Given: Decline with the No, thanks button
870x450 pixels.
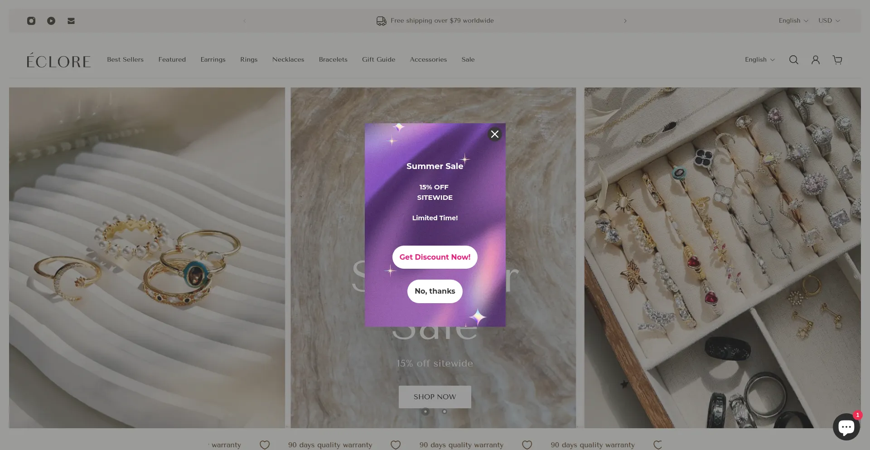Looking at the screenshot, I should (435, 291).
